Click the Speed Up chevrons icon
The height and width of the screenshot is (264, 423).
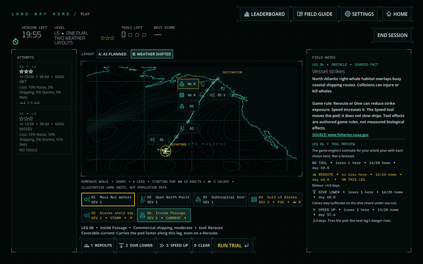pyautogui.click(x=162, y=246)
